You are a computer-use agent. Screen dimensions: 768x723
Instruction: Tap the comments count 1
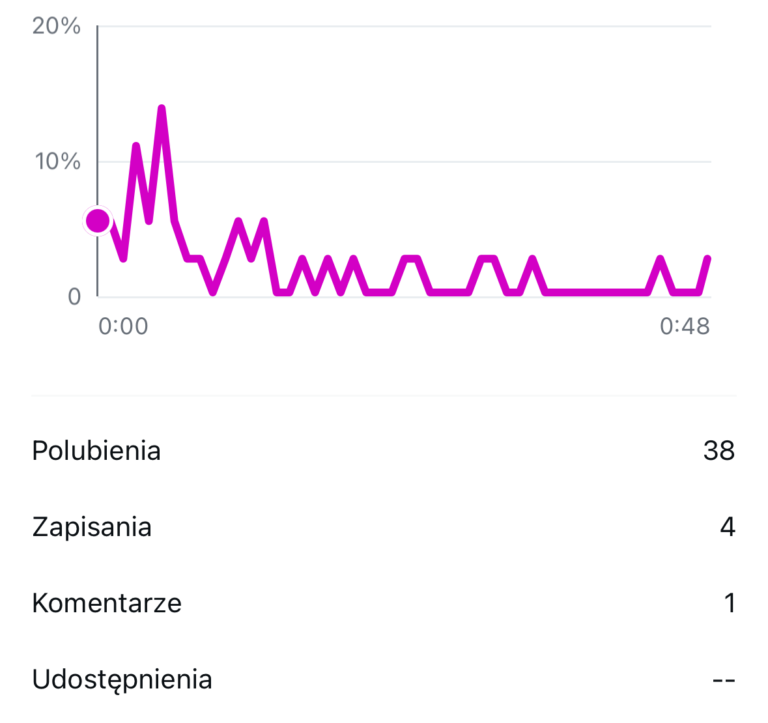click(730, 603)
